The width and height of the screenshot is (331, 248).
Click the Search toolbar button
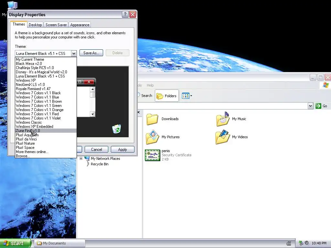click(x=145, y=96)
